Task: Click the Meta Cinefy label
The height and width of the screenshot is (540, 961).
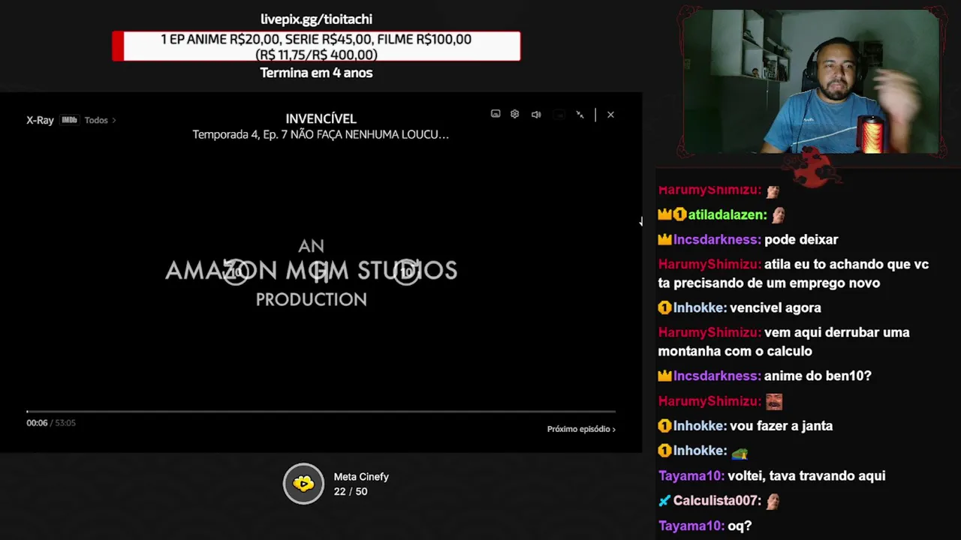Action: 361,477
